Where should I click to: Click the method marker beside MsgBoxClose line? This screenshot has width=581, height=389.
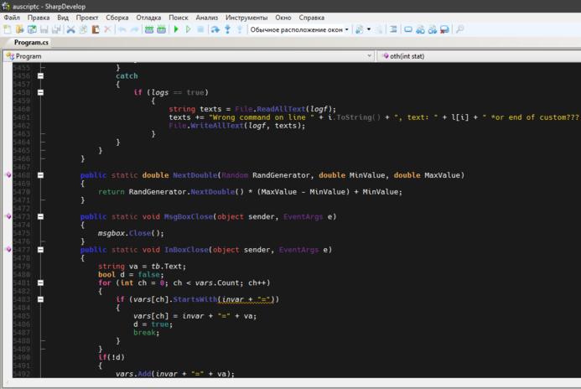(8, 216)
